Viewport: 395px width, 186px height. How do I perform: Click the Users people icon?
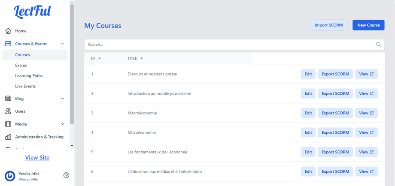8,111
